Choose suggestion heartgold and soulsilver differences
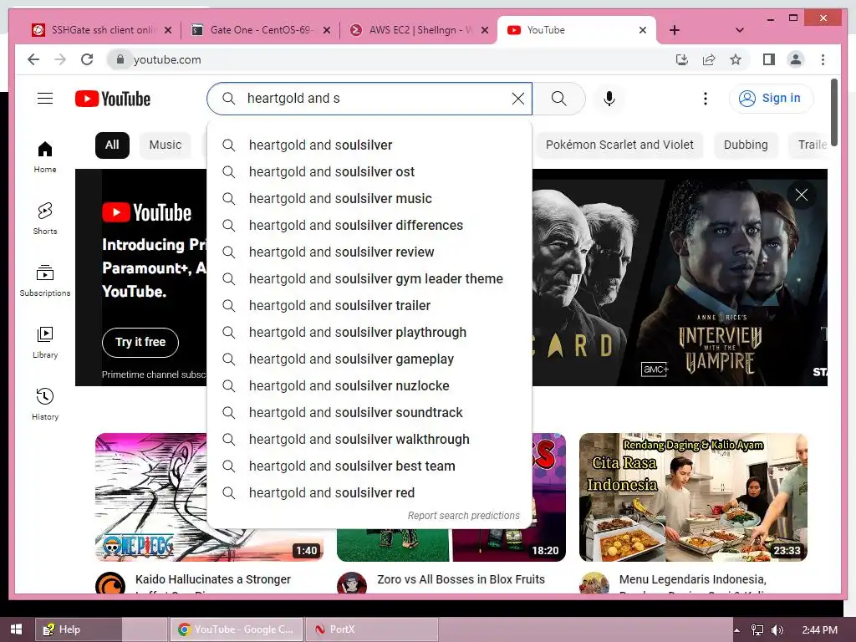The width and height of the screenshot is (856, 642). (369, 226)
